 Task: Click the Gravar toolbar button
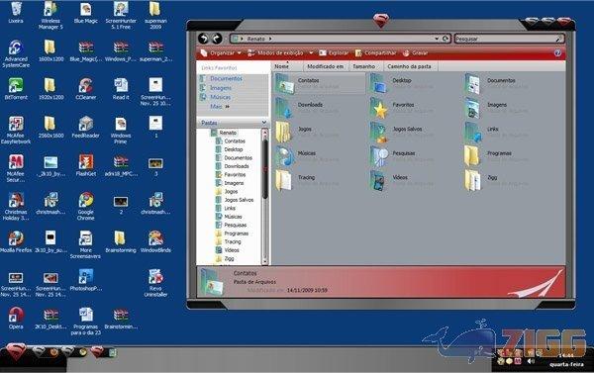coord(415,53)
